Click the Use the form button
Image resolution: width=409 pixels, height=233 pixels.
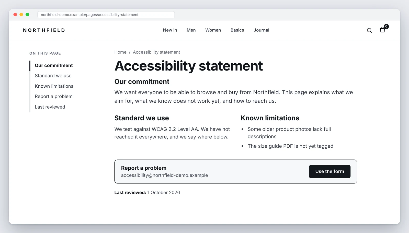click(x=330, y=171)
